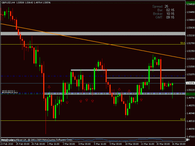Click the 11 Mar 16:00 time label
Viewport: 195px width, 146px height.
coord(148,144)
